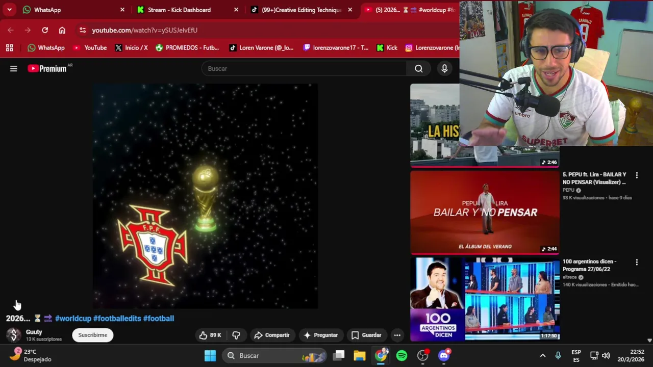Activate voice search microphone on YouTube
653x367 pixels.
[444, 68]
